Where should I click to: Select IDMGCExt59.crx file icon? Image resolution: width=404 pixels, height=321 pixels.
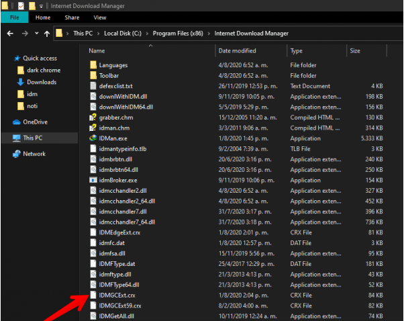coord(93,306)
